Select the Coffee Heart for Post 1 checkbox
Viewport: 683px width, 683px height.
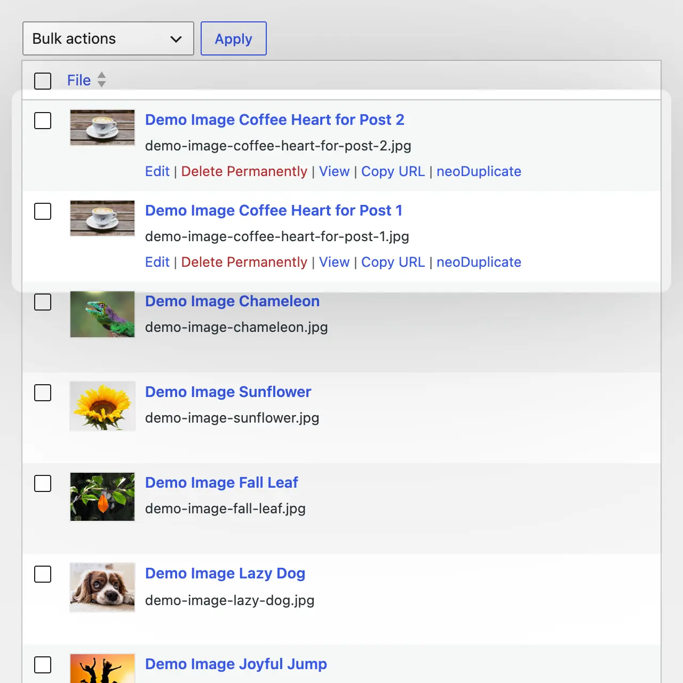pyautogui.click(x=43, y=211)
